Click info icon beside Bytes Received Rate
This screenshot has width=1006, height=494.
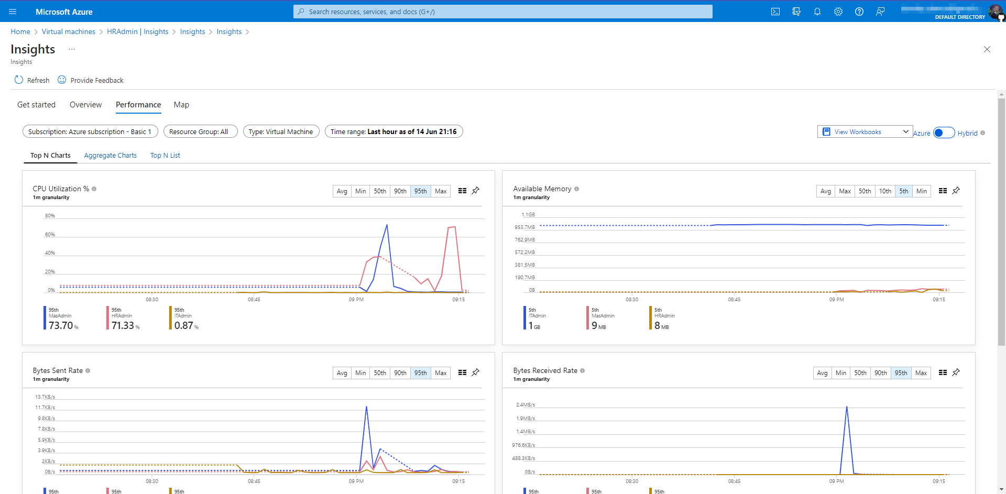tap(583, 370)
